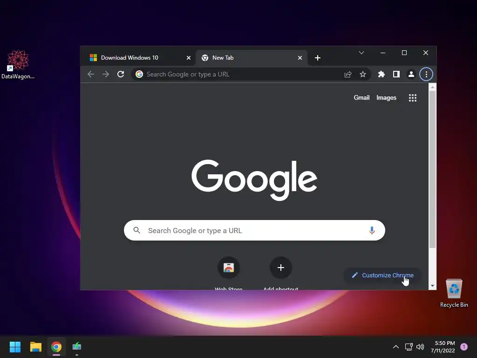Viewport: 477px width, 358px height.
Task: Open the Gmail link
Action: (361, 98)
